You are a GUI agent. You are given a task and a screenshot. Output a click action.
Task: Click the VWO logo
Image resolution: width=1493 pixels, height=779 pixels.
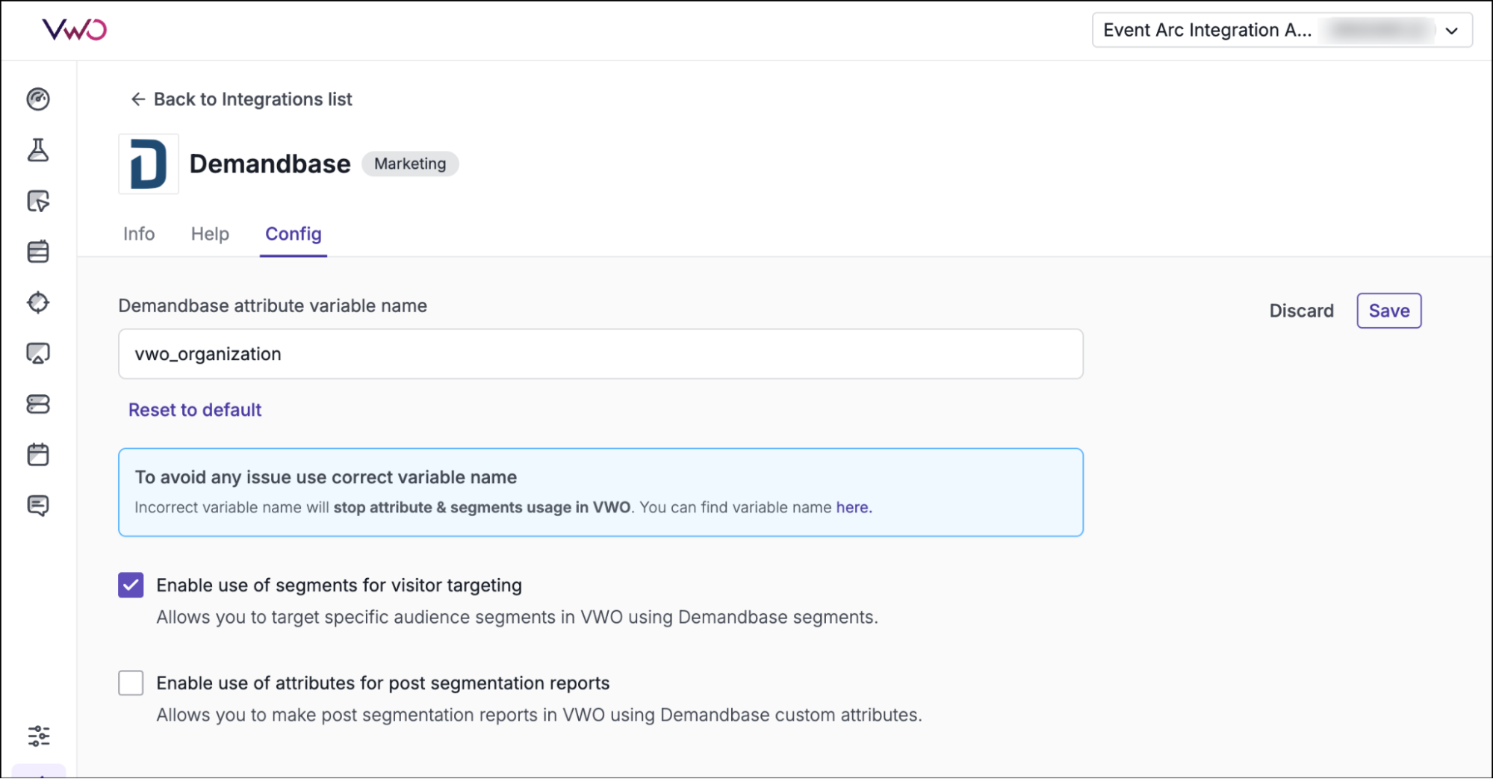(74, 30)
